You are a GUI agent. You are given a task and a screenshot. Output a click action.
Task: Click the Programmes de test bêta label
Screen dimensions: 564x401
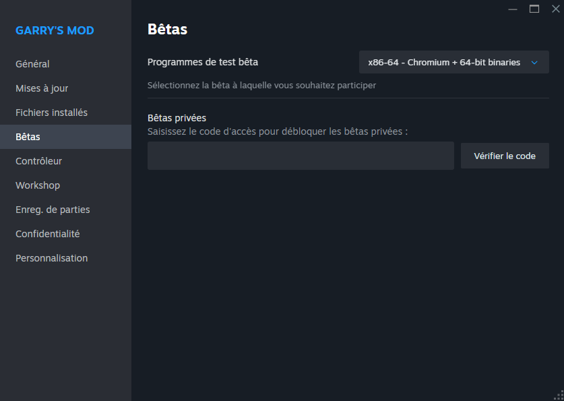[x=202, y=62]
